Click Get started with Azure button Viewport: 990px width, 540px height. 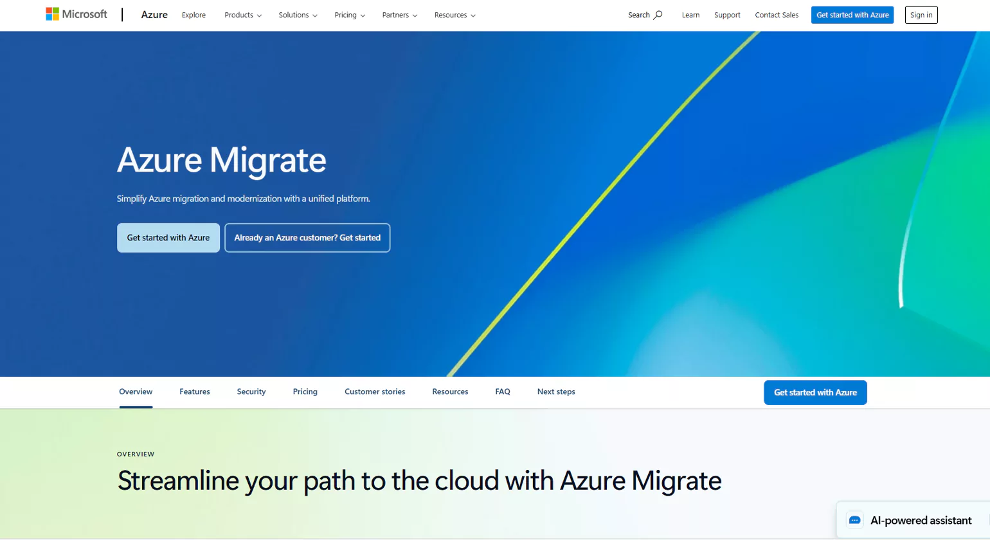[x=168, y=237]
